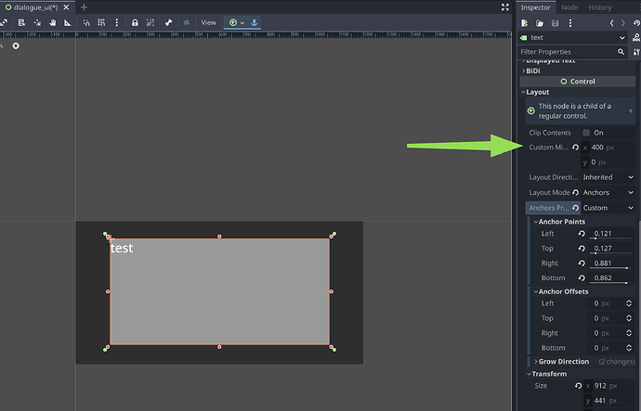Adjust the Left anchor point slider
Viewport: 641px width, 411px height.
point(610,238)
